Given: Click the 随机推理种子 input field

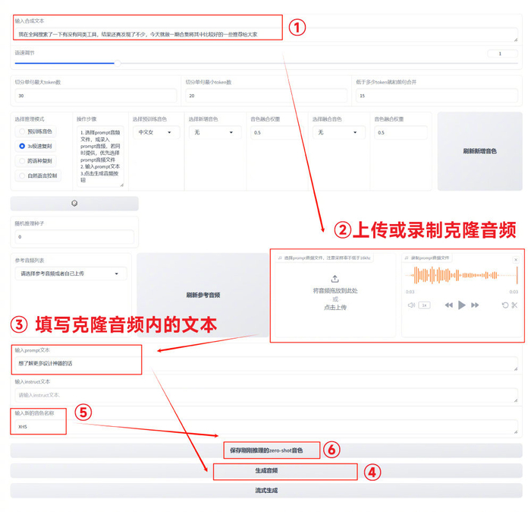Looking at the screenshot, I should pyautogui.click(x=74, y=237).
